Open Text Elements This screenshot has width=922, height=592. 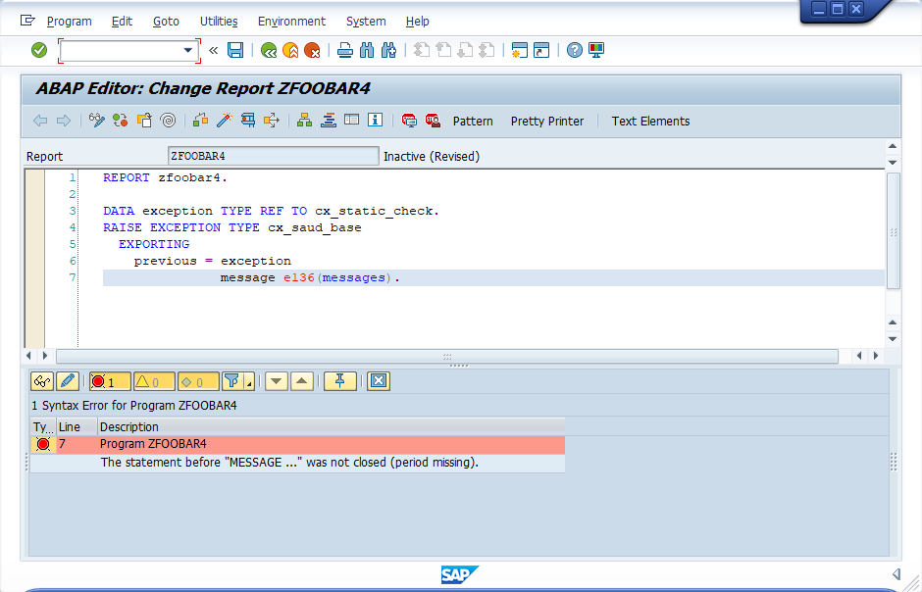tap(650, 121)
